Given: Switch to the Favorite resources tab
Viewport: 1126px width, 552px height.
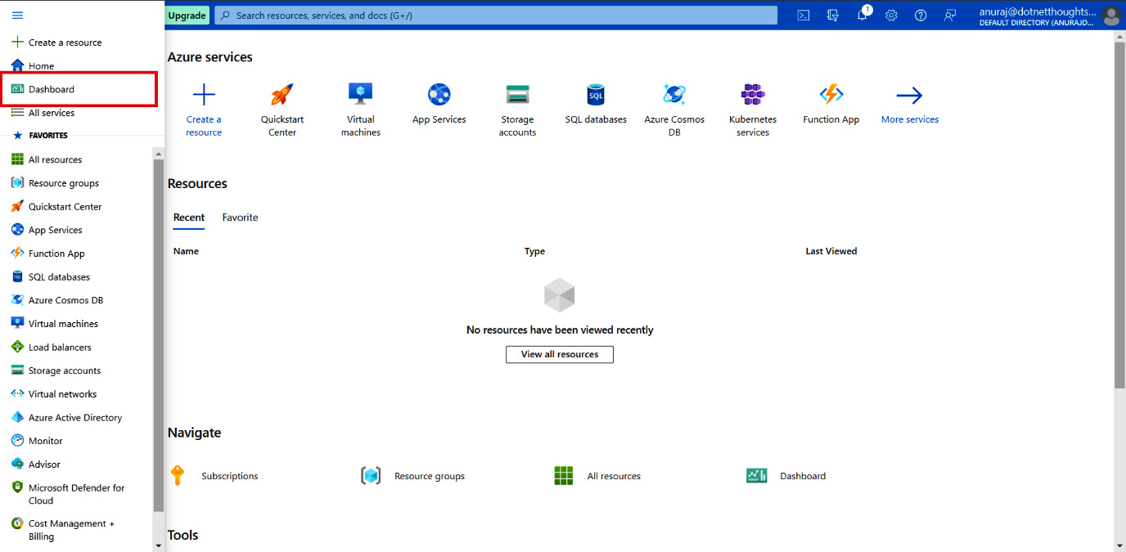Looking at the screenshot, I should pyautogui.click(x=241, y=218).
